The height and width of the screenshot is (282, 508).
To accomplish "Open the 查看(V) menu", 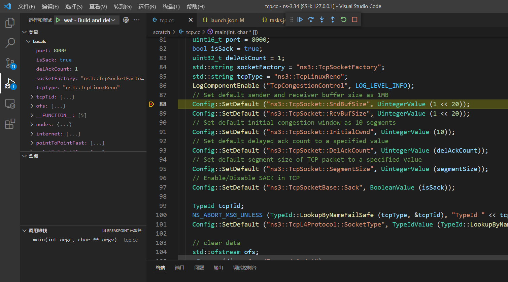I will click(x=98, y=6).
